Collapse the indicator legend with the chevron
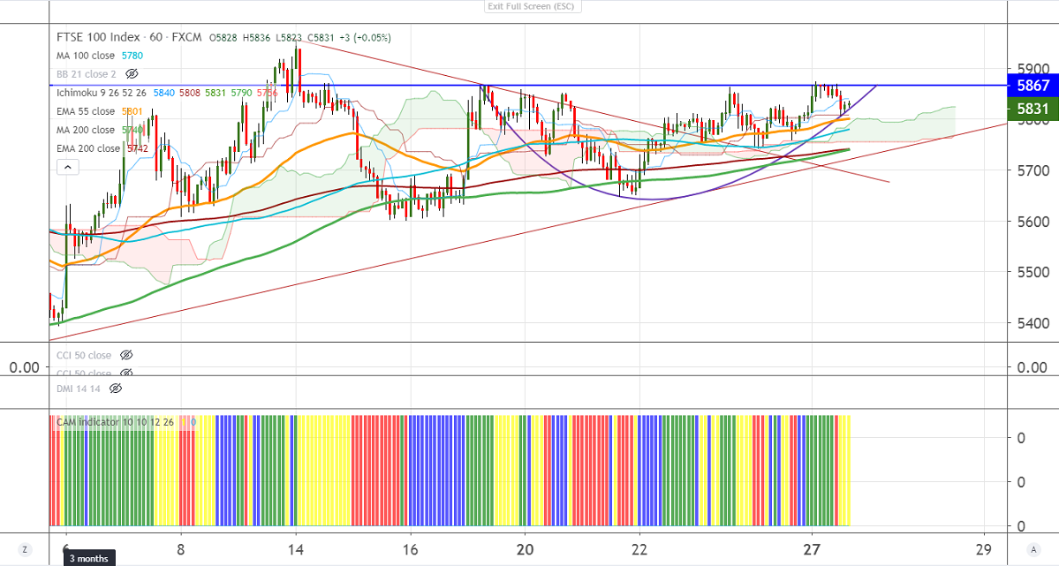The width and height of the screenshot is (1059, 566). coord(67,166)
